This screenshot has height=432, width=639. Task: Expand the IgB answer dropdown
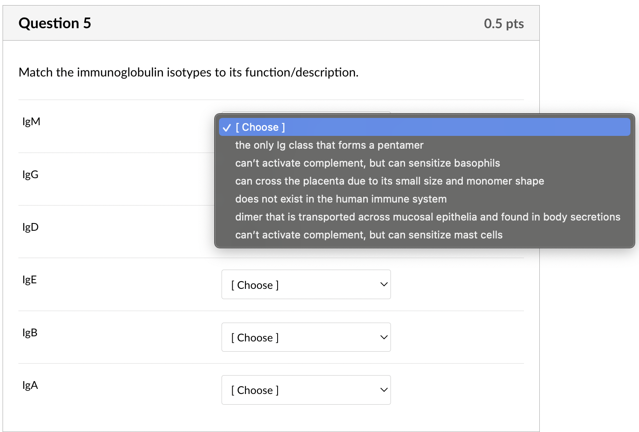[x=306, y=337]
